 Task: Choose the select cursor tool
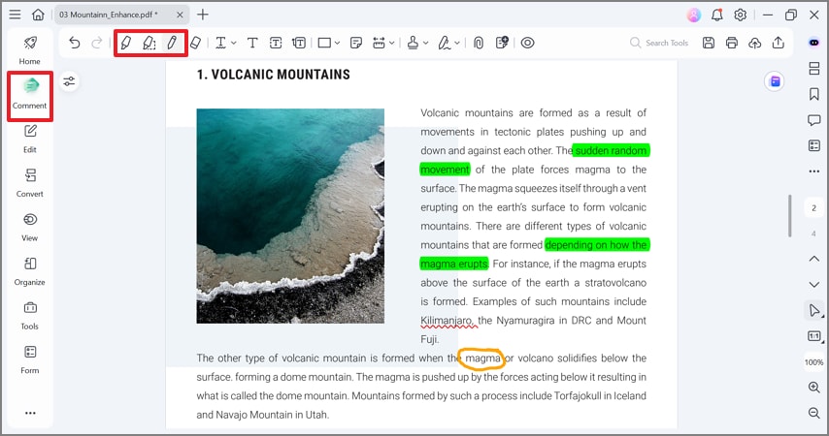tap(814, 310)
